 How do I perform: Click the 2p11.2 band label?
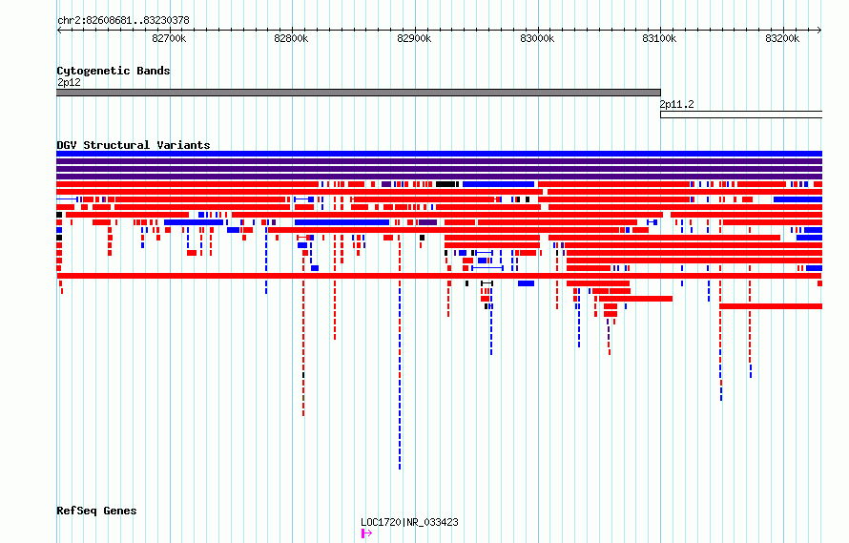[677, 104]
